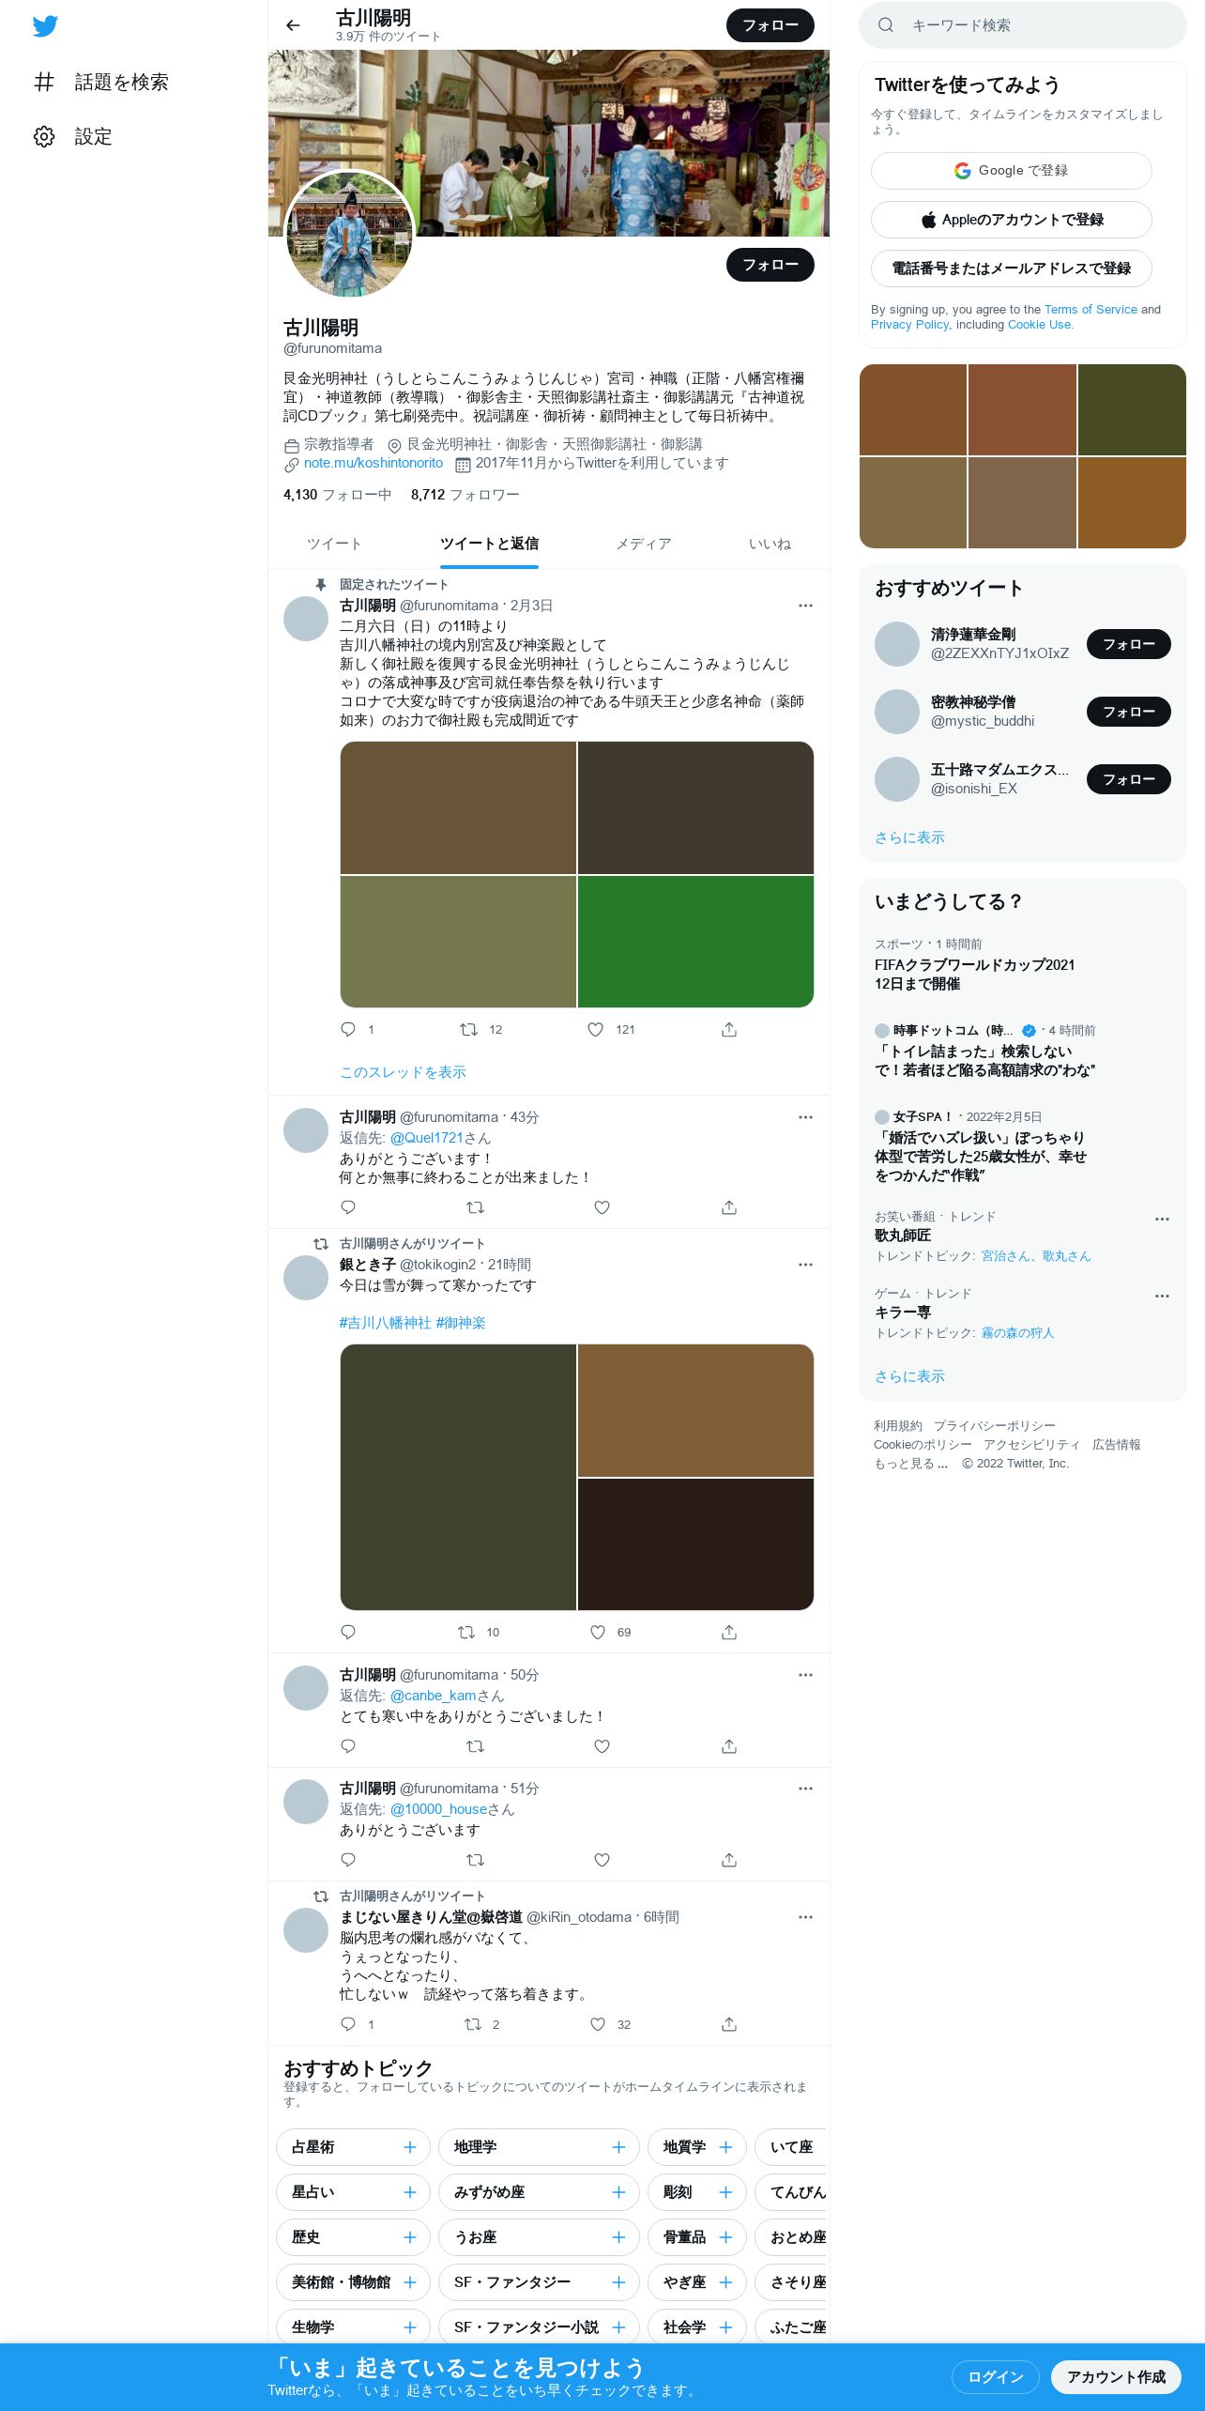Follow 五十路マダムエクス in suggestions
Screen dimensions: 1205x2411
tap(1128, 779)
